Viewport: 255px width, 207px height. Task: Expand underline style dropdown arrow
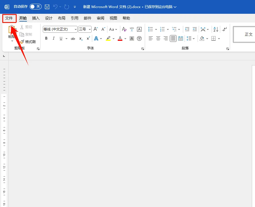pos(66,38)
